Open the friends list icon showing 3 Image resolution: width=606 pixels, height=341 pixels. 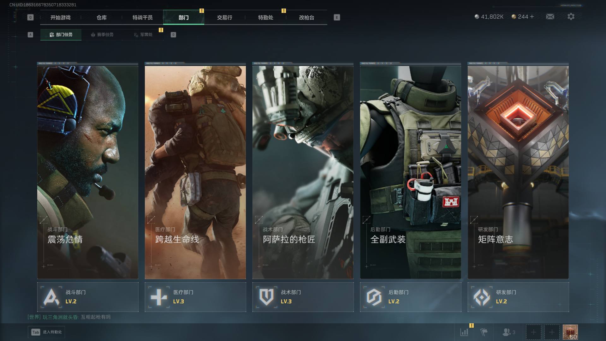(508, 332)
